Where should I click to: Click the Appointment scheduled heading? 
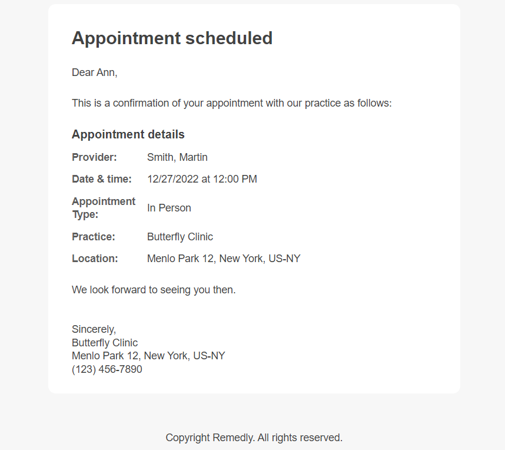point(172,38)
